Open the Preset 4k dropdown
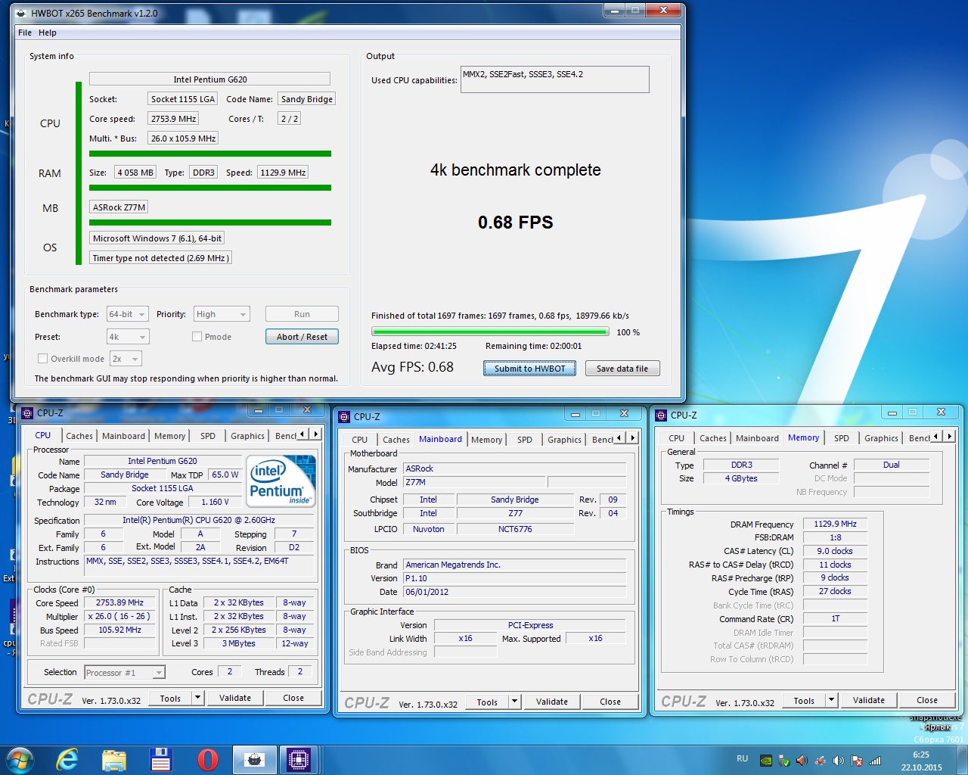 tap(127, 337)
